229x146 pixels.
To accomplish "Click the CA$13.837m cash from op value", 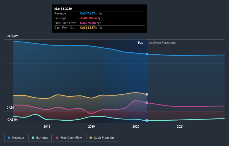I will 89,28.
